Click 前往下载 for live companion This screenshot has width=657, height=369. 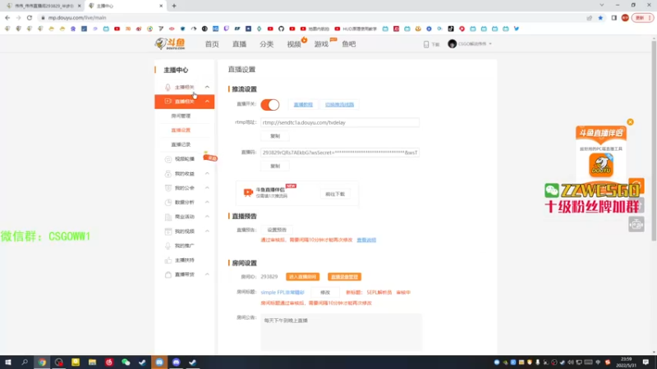[x=335, y=194]
